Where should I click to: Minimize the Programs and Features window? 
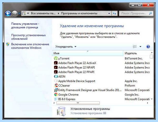133,5
